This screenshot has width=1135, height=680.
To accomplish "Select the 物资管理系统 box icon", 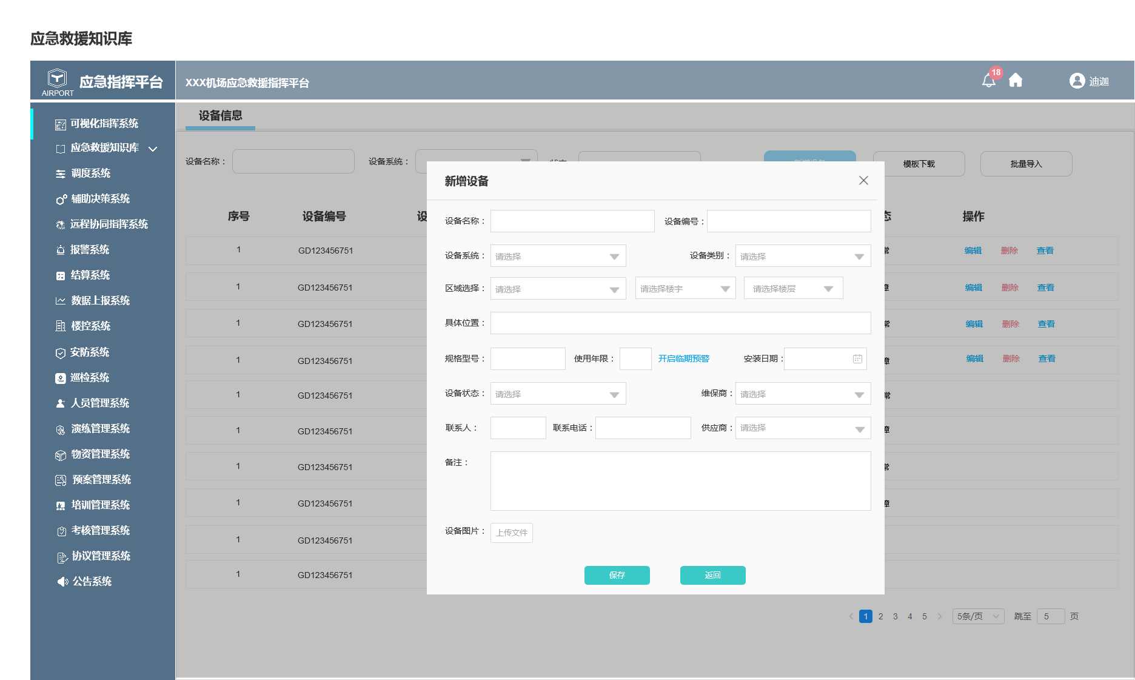I will point(61,455).
